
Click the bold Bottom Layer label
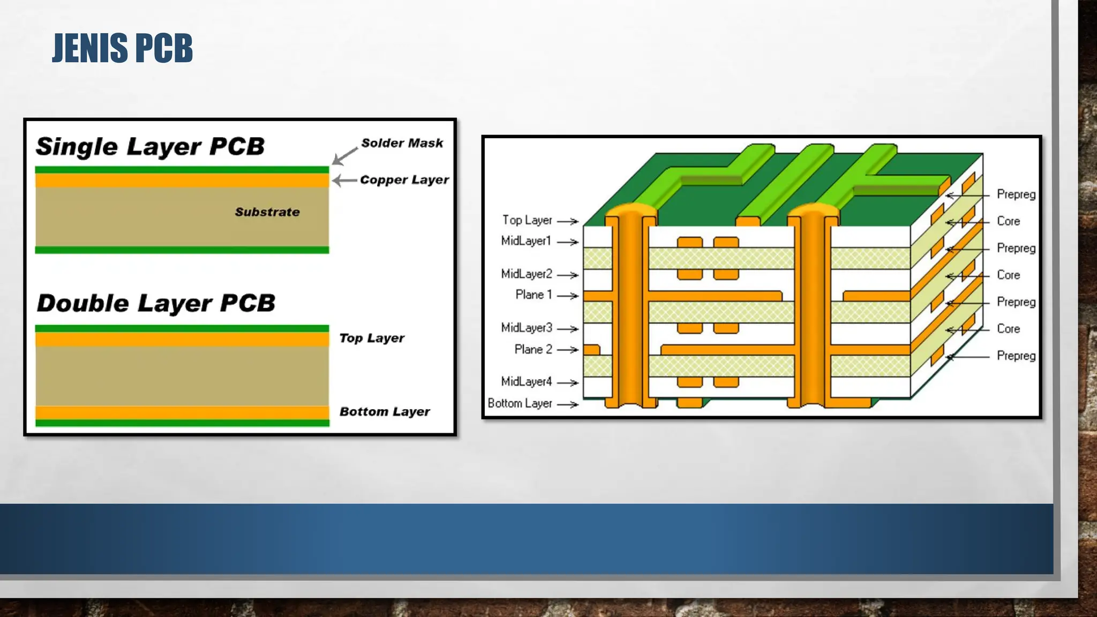[385, 412]
